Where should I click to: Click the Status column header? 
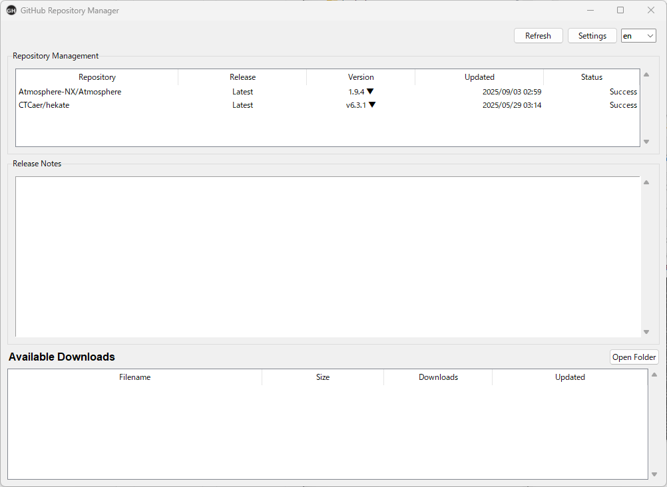click(592, 77)
